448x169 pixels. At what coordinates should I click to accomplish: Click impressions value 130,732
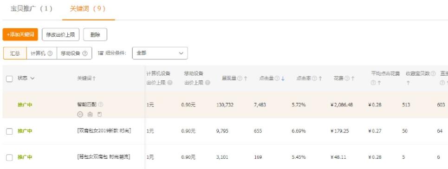click(225, 105)
